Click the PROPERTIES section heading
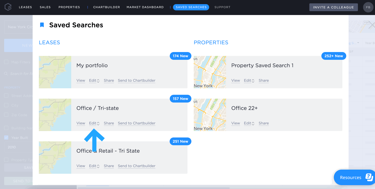The width and height of the screenshot is (375, 189). point(211,42)
